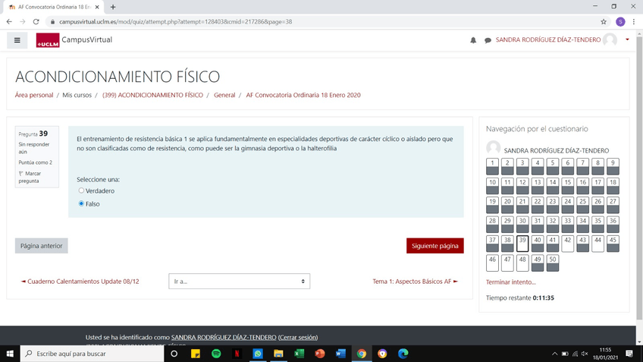Click the muted volume tray icon

tap(585, 354)
